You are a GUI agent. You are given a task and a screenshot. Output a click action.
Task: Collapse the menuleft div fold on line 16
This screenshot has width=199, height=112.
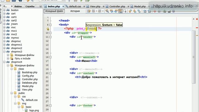pos(50,57)
